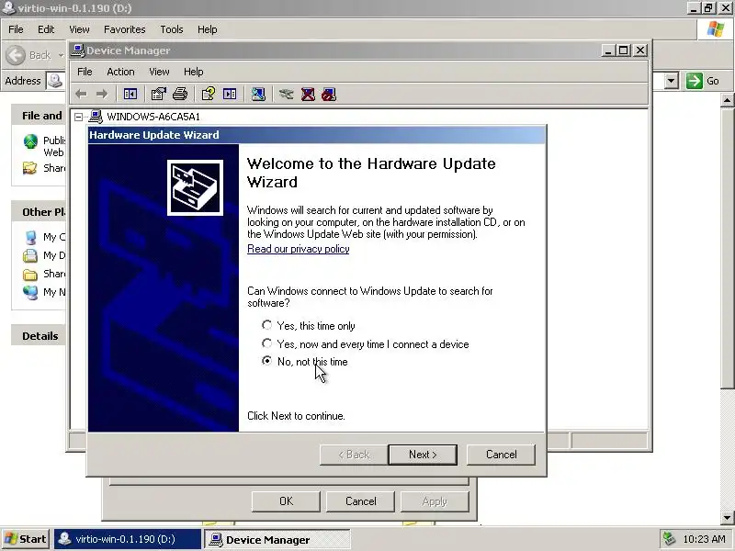Click the 'Details' sidebar panel header
The image size is (735, 551).
click(40, 336)
